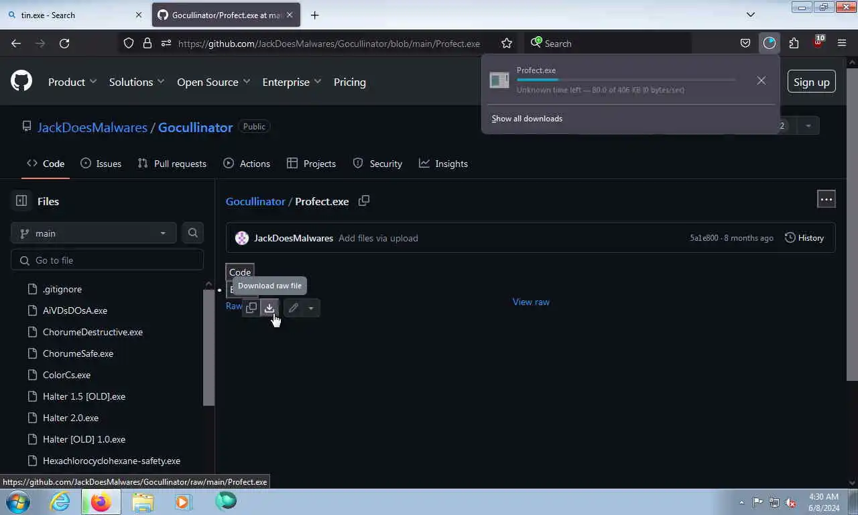Open ChorumeDestructive.exe in file tree
This screenshot has width=858, height=515.
tap(93, 332)
